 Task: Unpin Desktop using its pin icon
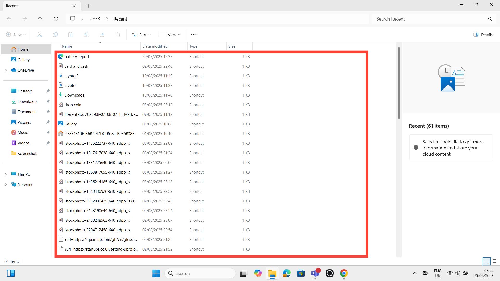(x=48, y=91)
